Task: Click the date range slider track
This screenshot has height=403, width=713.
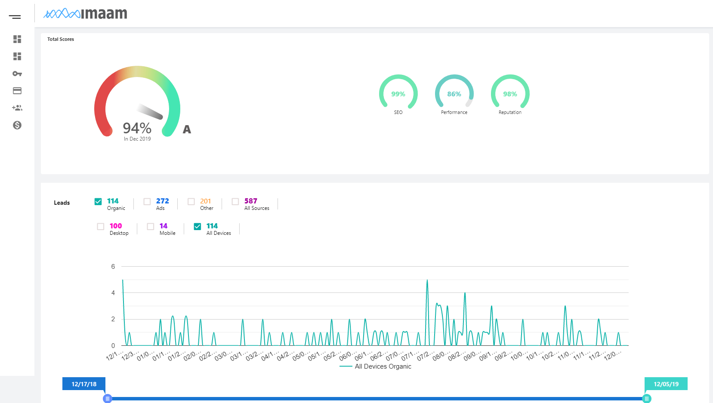Action: [377, 399]
